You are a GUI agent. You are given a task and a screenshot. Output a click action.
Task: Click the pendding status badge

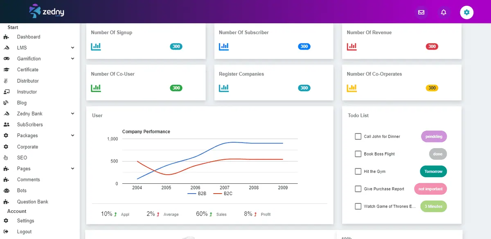[x=434, y=137]
